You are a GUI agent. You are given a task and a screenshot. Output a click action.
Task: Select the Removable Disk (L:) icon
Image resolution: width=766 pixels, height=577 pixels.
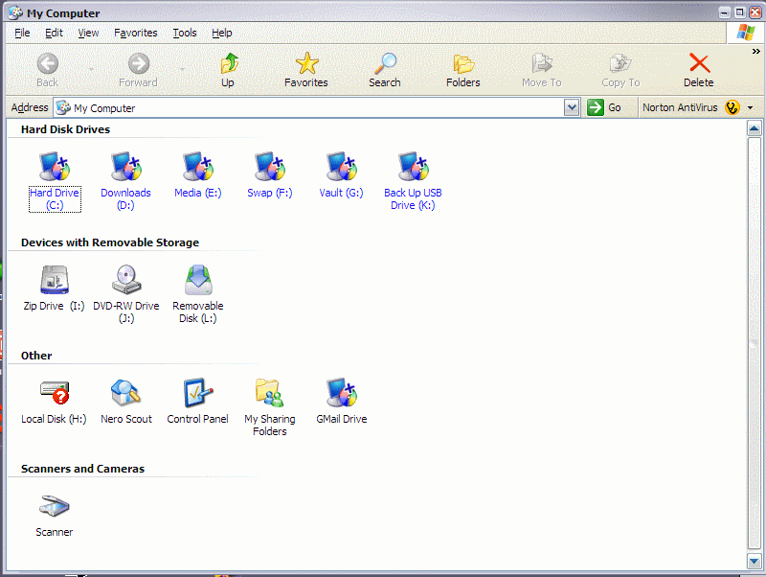click(198, 279)
